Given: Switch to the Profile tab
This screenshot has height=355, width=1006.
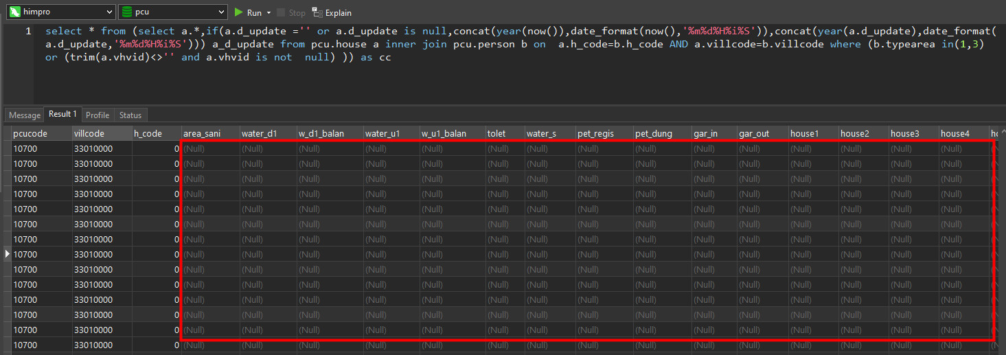Looking at the screenshot, I should pyautogui.click(x=98, y=115).
